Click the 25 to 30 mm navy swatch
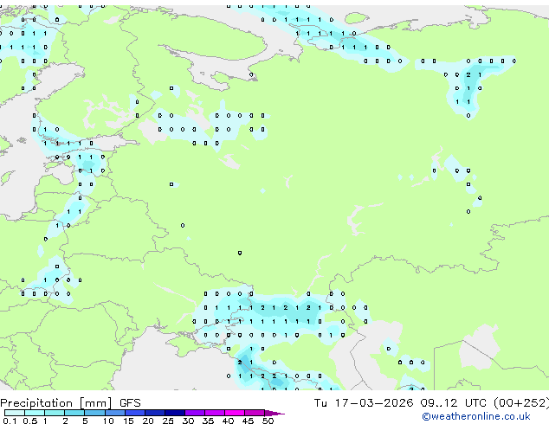Screen dimensions: 549x424 [175, 413]
